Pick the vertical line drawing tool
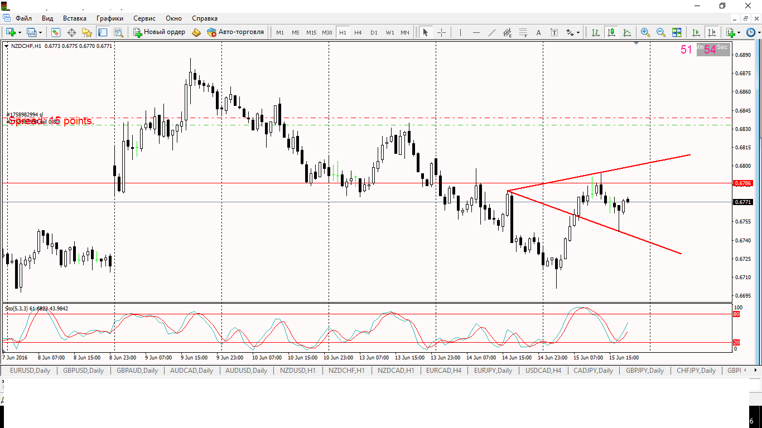The image size is (762, 428). coord(460,32)
